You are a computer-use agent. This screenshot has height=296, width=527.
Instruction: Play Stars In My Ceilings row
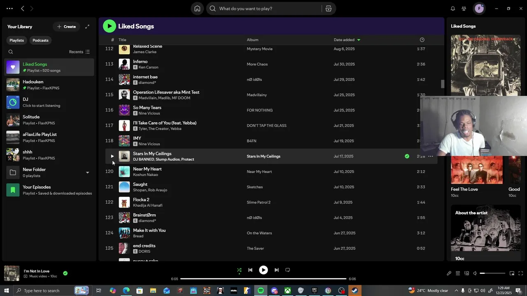tap(112, 156)
